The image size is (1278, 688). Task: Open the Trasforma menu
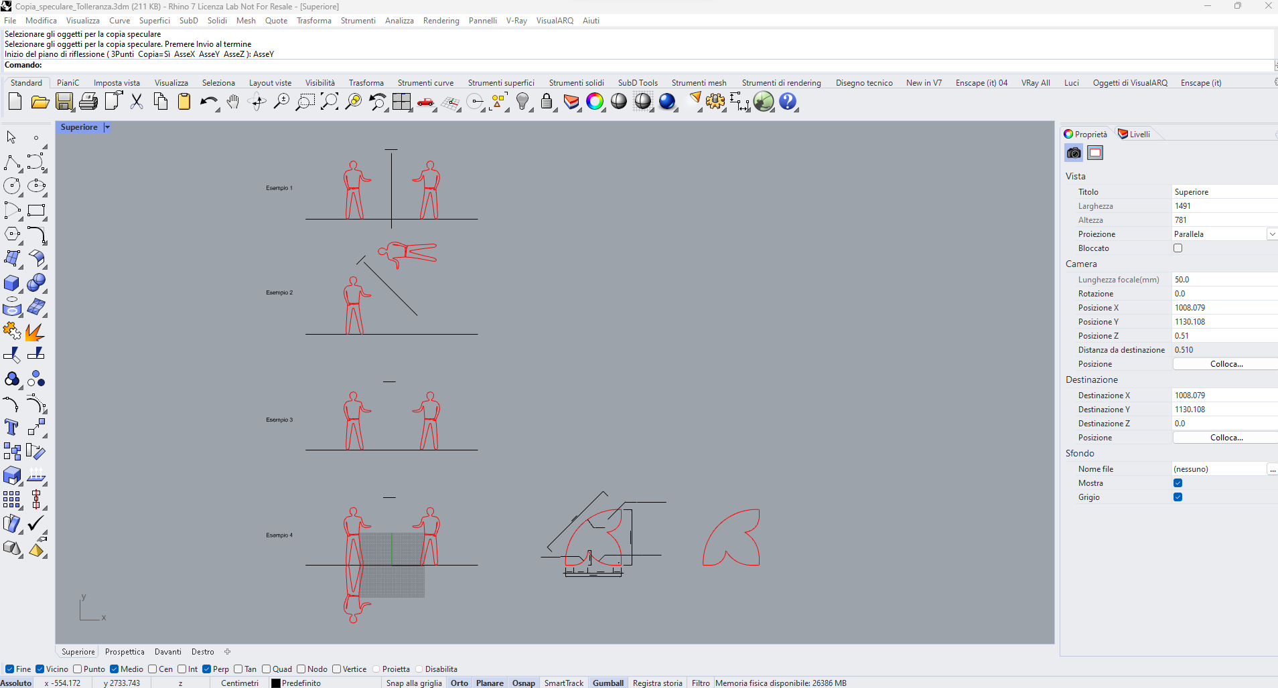pos(314,21)
